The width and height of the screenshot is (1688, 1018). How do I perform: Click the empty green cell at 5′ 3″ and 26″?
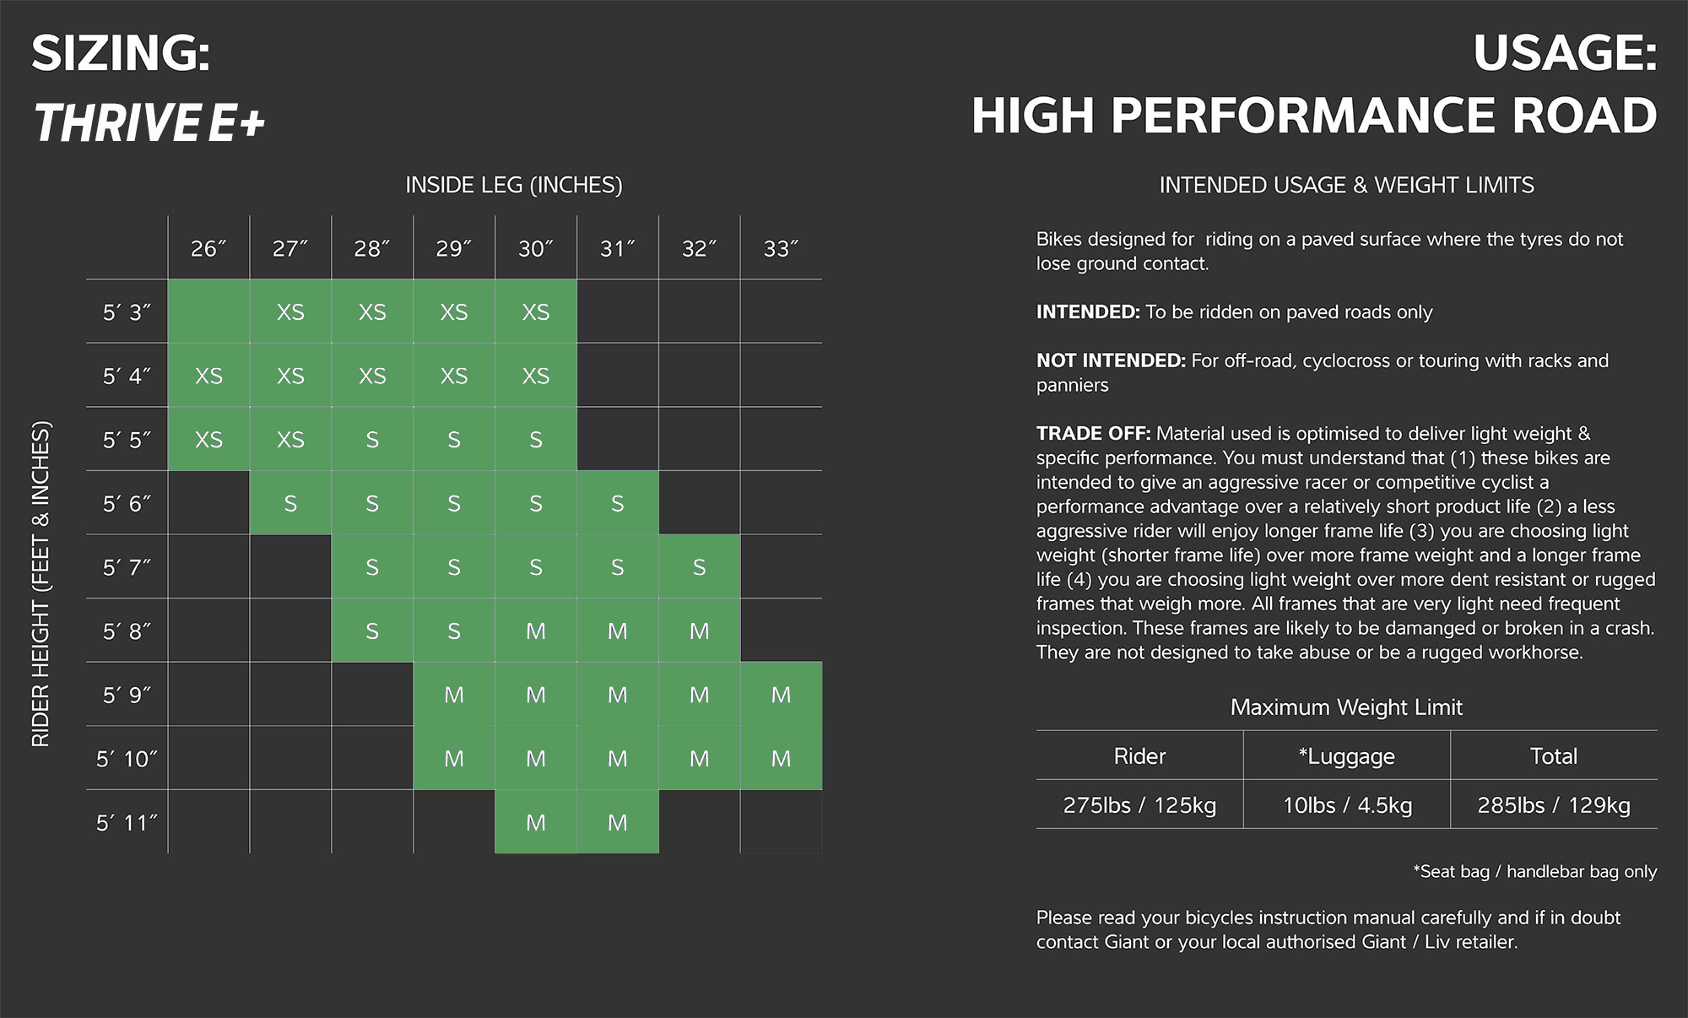click(208, 311)
